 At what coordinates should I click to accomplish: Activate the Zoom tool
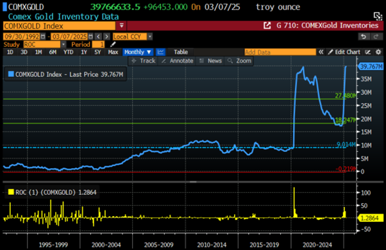click(x=239, y=61)
